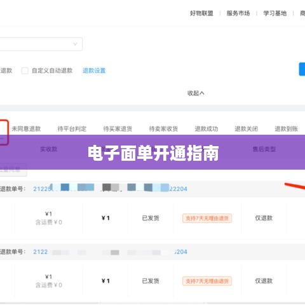The width and height of the screenshot is (305, 305).
Task: Switch to the 未同意退款 tab
Action: point(26,129)
